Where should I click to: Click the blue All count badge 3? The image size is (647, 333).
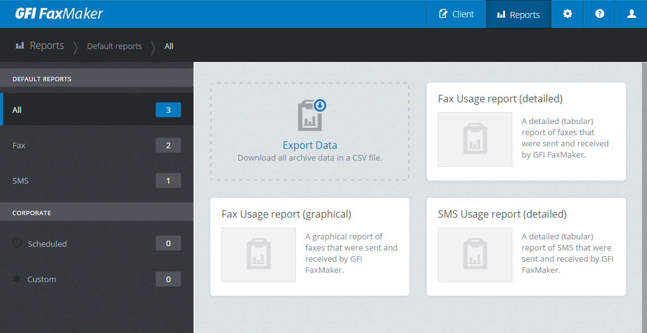point(168,110)
